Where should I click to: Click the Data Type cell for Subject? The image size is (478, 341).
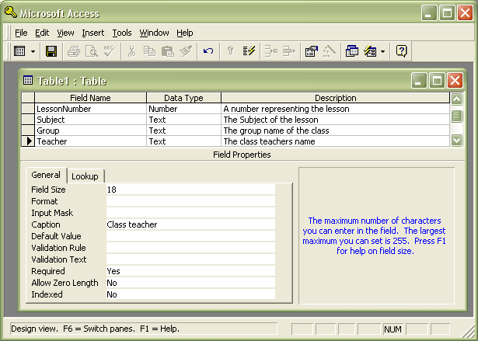184,120
